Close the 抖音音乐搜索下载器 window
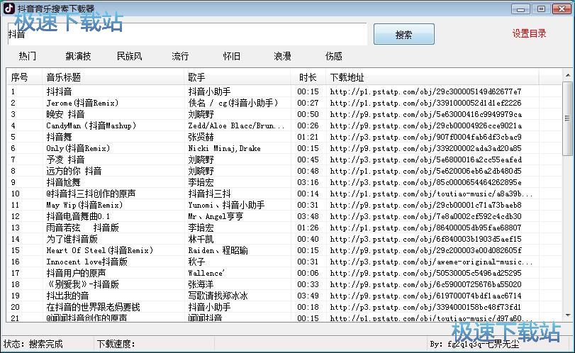 coord(562,9)
